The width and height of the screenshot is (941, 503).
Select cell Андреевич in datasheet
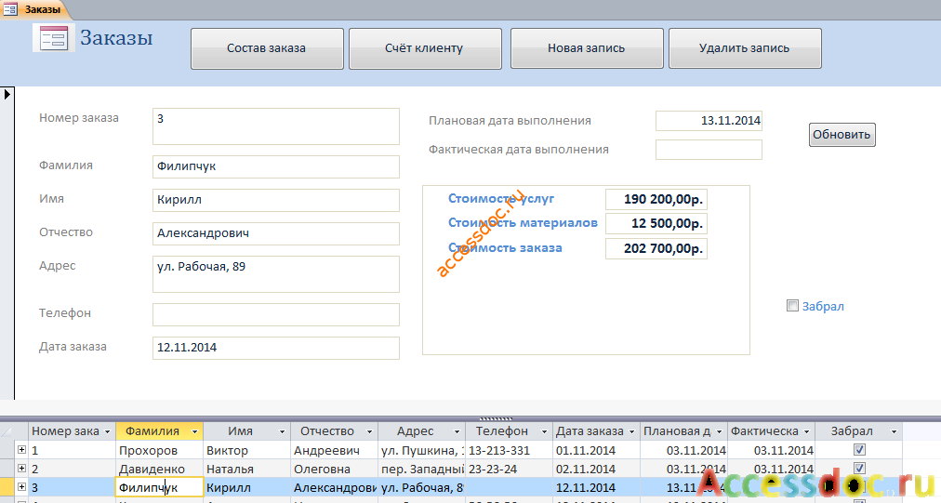334,450
